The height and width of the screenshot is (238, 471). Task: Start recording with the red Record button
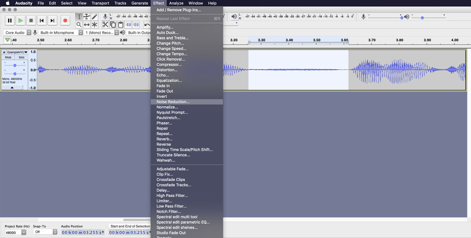pyautogui.click(x=65, y=21)
